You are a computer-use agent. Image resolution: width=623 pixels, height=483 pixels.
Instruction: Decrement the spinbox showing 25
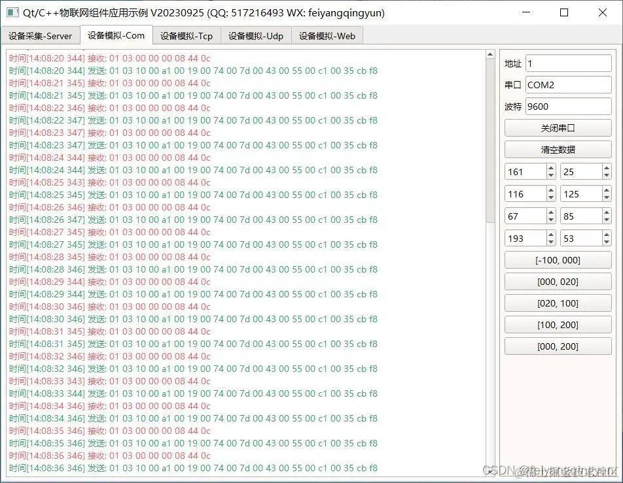[x=608, y=176]
